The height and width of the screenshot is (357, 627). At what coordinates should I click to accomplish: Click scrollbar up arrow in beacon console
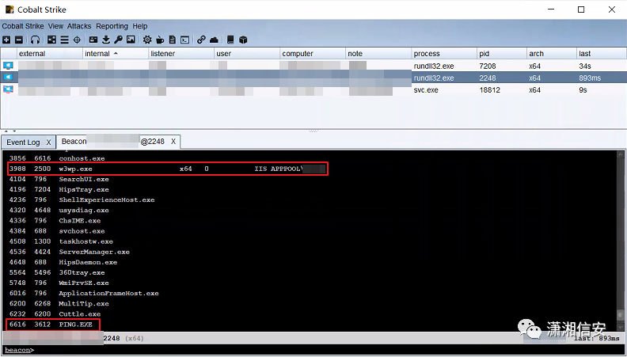click(620, 153)
